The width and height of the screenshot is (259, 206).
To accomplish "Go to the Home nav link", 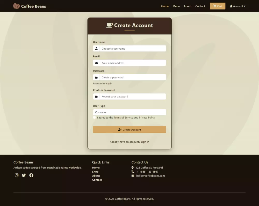I will pos(165,6).
